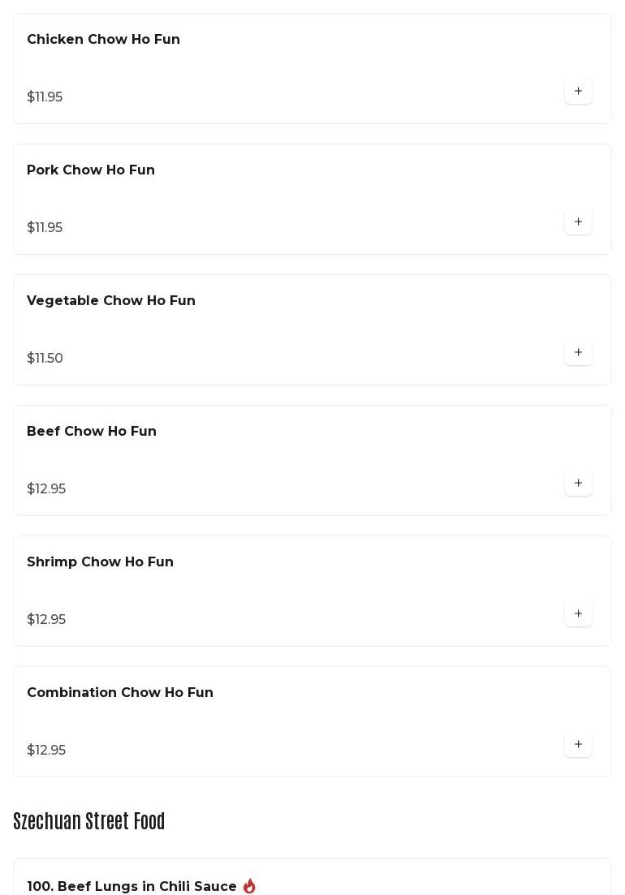Select Vegetable Chow Ho Fun title
The height and width of the screenshot is (895, 625).
click(x=111, y=301)
